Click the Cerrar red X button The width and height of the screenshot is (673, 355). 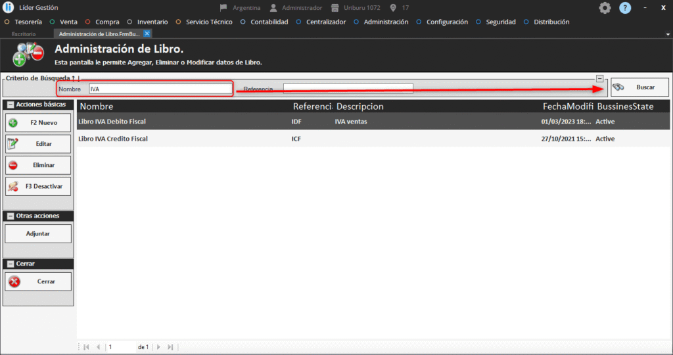click(x=38, y=281)
